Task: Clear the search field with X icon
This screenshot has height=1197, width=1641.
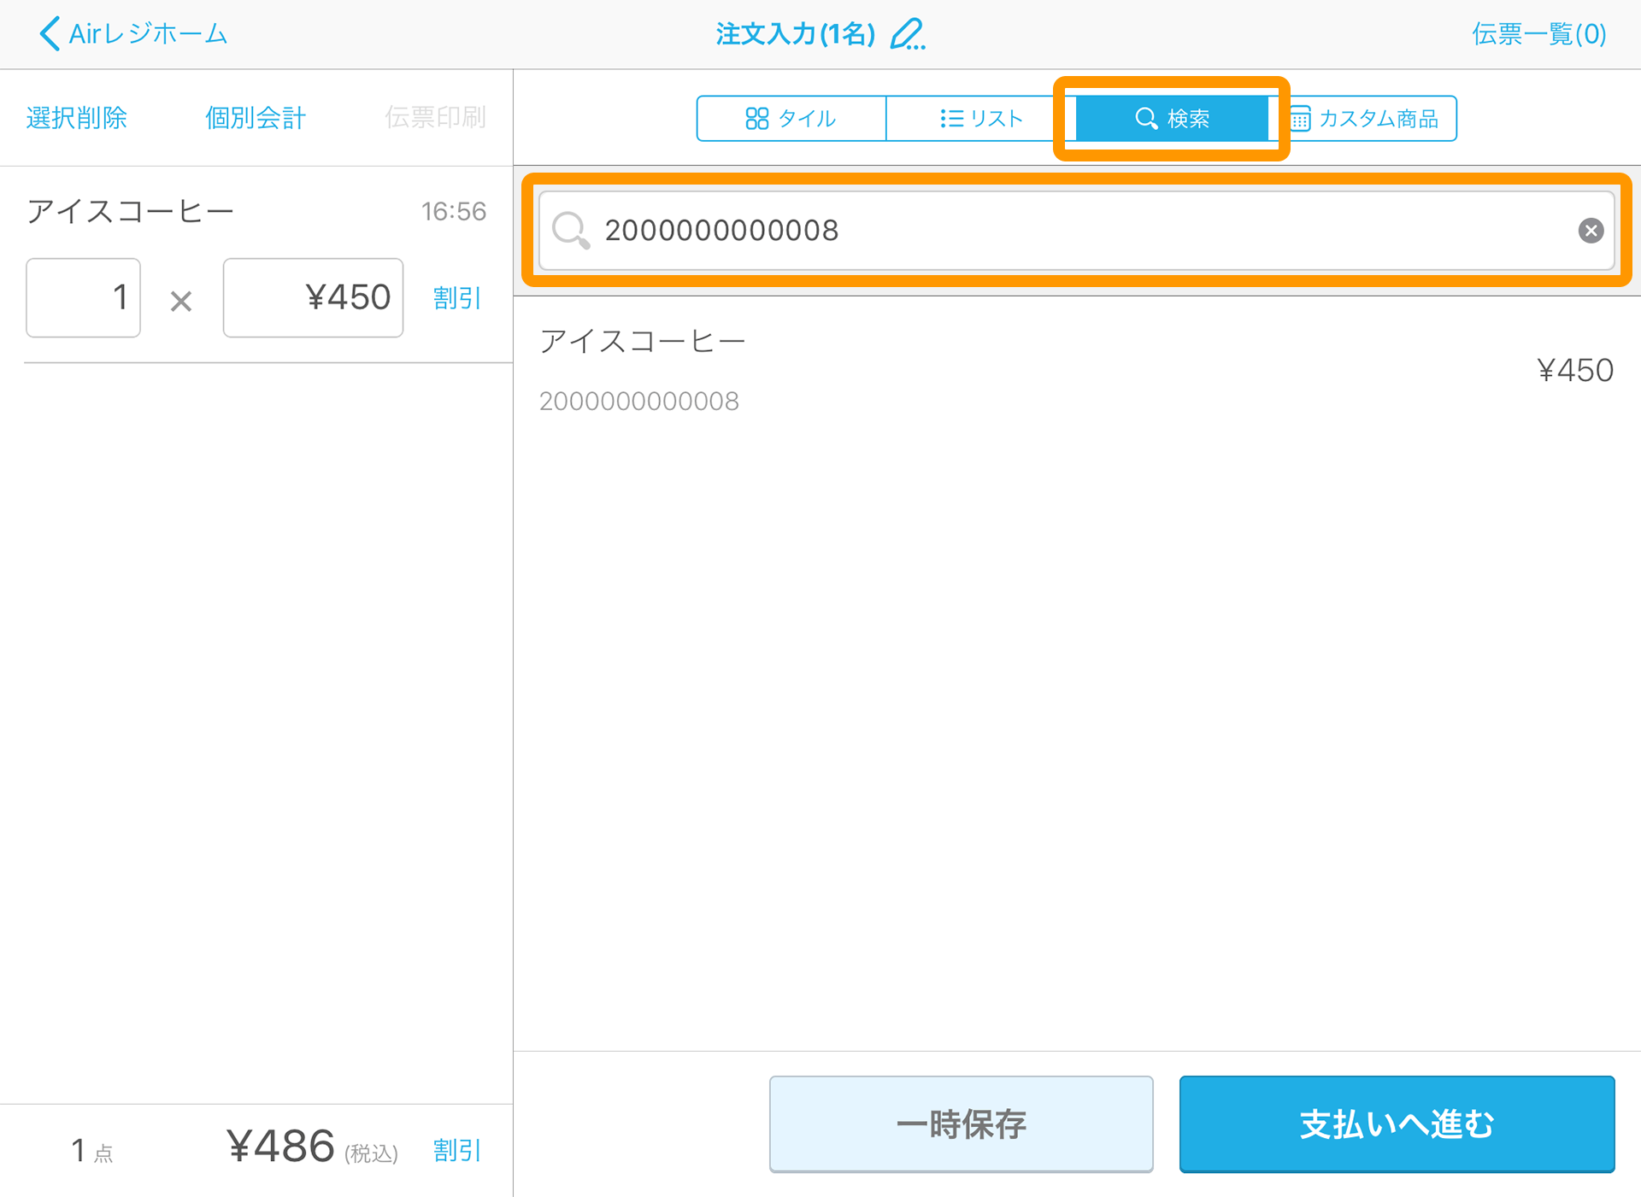Action: pyautogui.click(x=1591, y=231)
